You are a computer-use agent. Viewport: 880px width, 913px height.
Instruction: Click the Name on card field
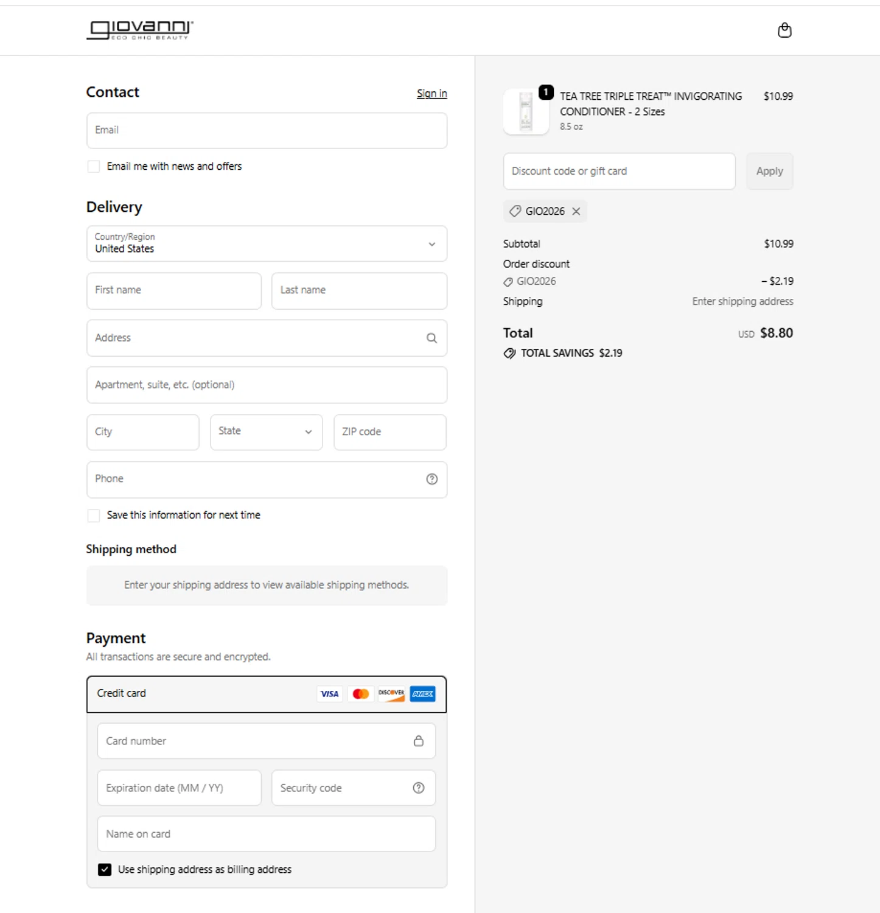(267, 834)
